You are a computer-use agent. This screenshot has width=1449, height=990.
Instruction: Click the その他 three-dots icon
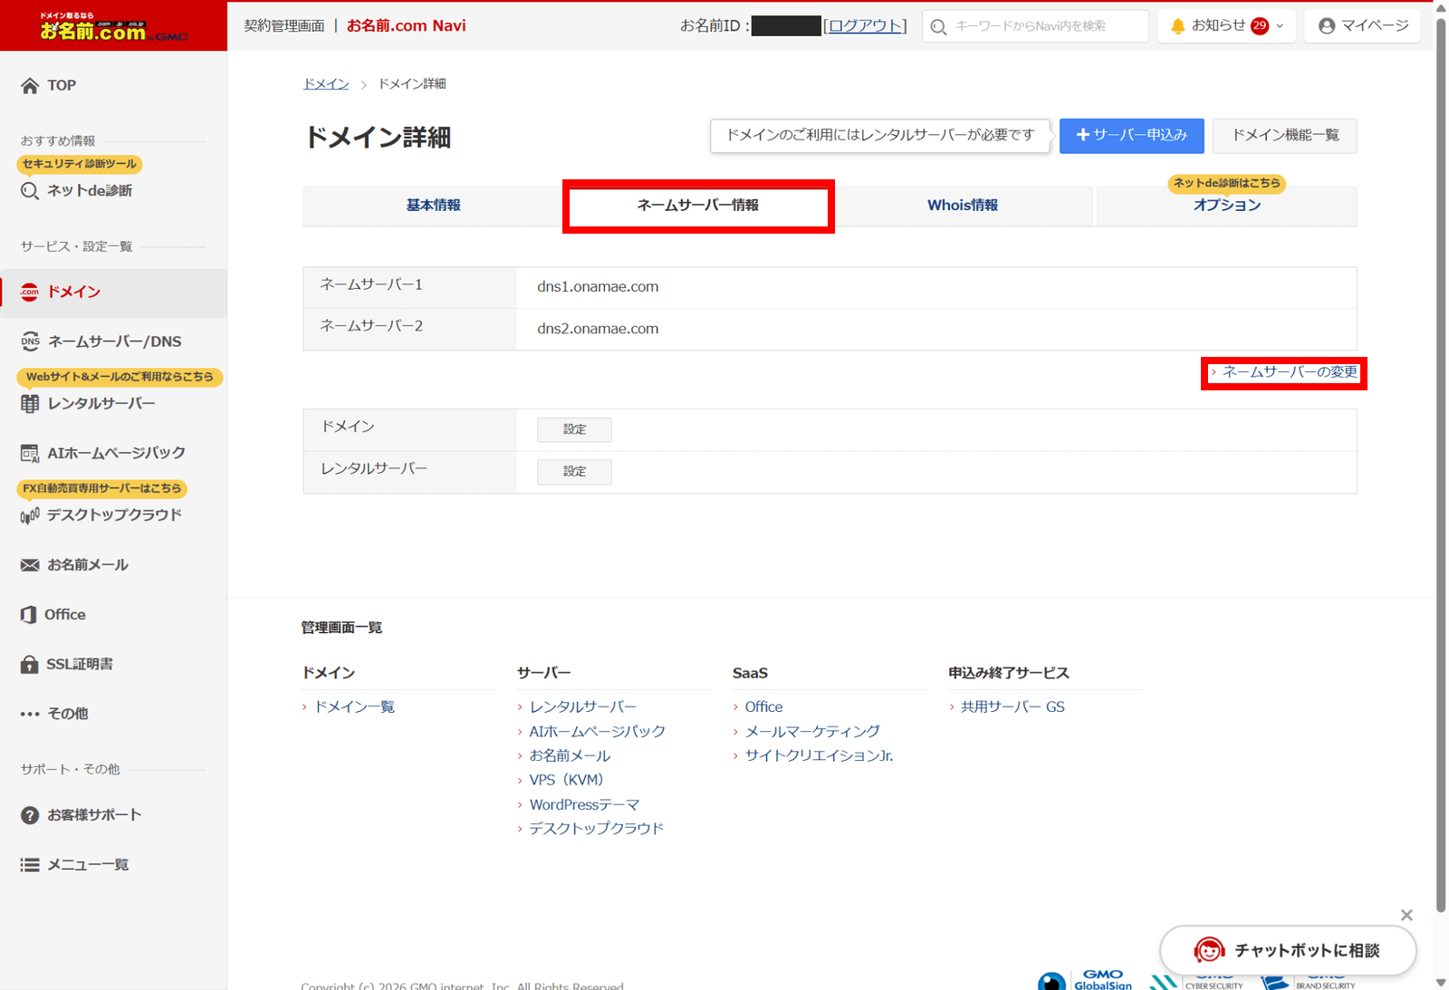click(x=30, y=714)
